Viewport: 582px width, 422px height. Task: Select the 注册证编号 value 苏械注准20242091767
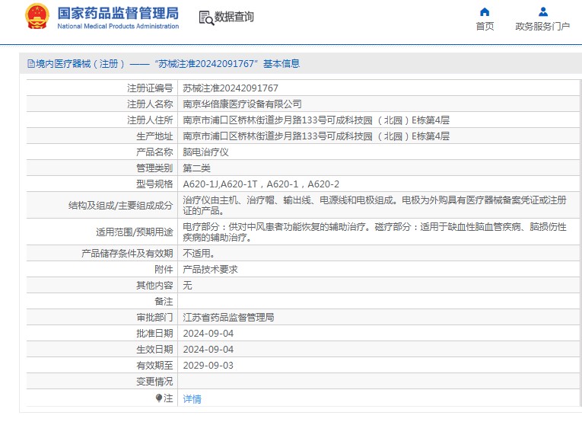pos(231,88)
